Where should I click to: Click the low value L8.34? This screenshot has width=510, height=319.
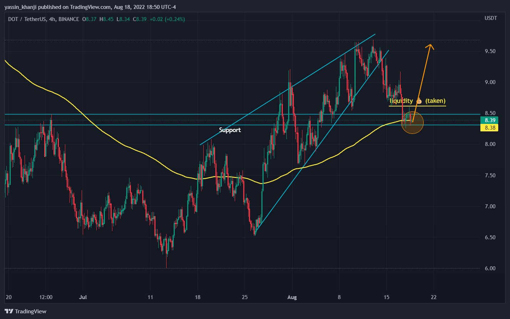(x=123, y=19)
